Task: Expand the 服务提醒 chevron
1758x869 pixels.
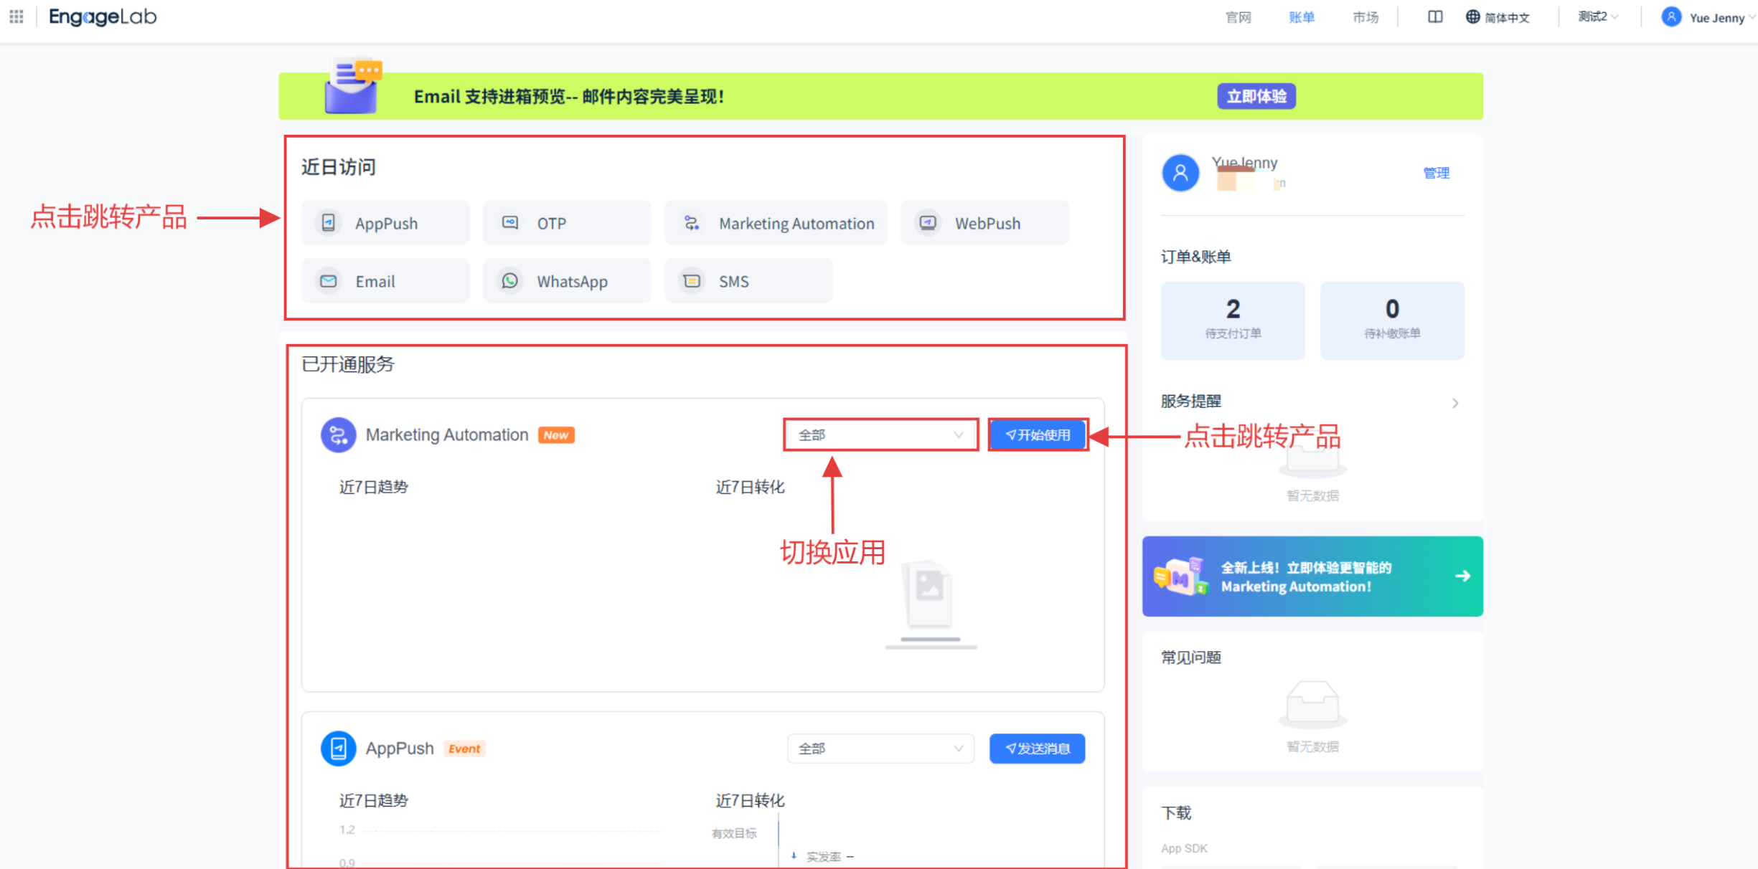Action: pos(1455,403)
